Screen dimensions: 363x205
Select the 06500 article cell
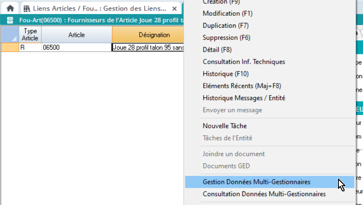[x=76, y=48]
